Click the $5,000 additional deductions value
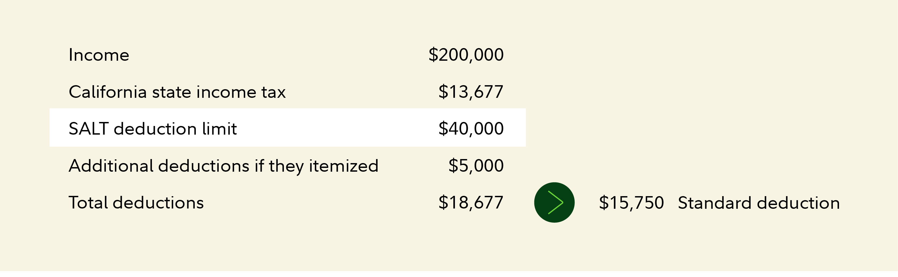The image size is (898, 277). pyautogui.click(x=476, y=166)
